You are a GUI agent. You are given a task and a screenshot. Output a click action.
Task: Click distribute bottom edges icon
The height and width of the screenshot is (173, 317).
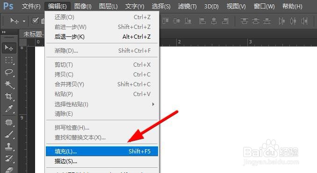[x=267, y=21]
